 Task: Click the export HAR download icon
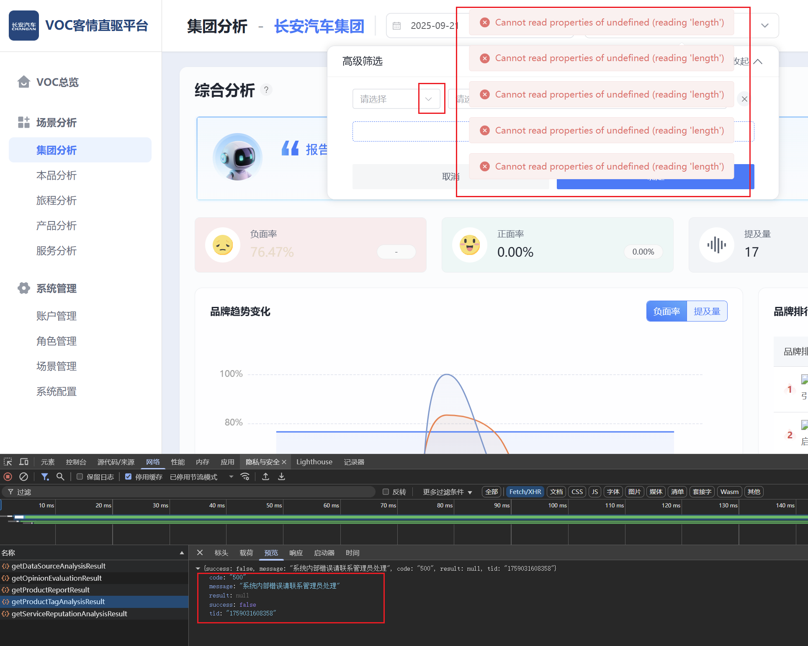pyautogui.click(x=281, y=476)
